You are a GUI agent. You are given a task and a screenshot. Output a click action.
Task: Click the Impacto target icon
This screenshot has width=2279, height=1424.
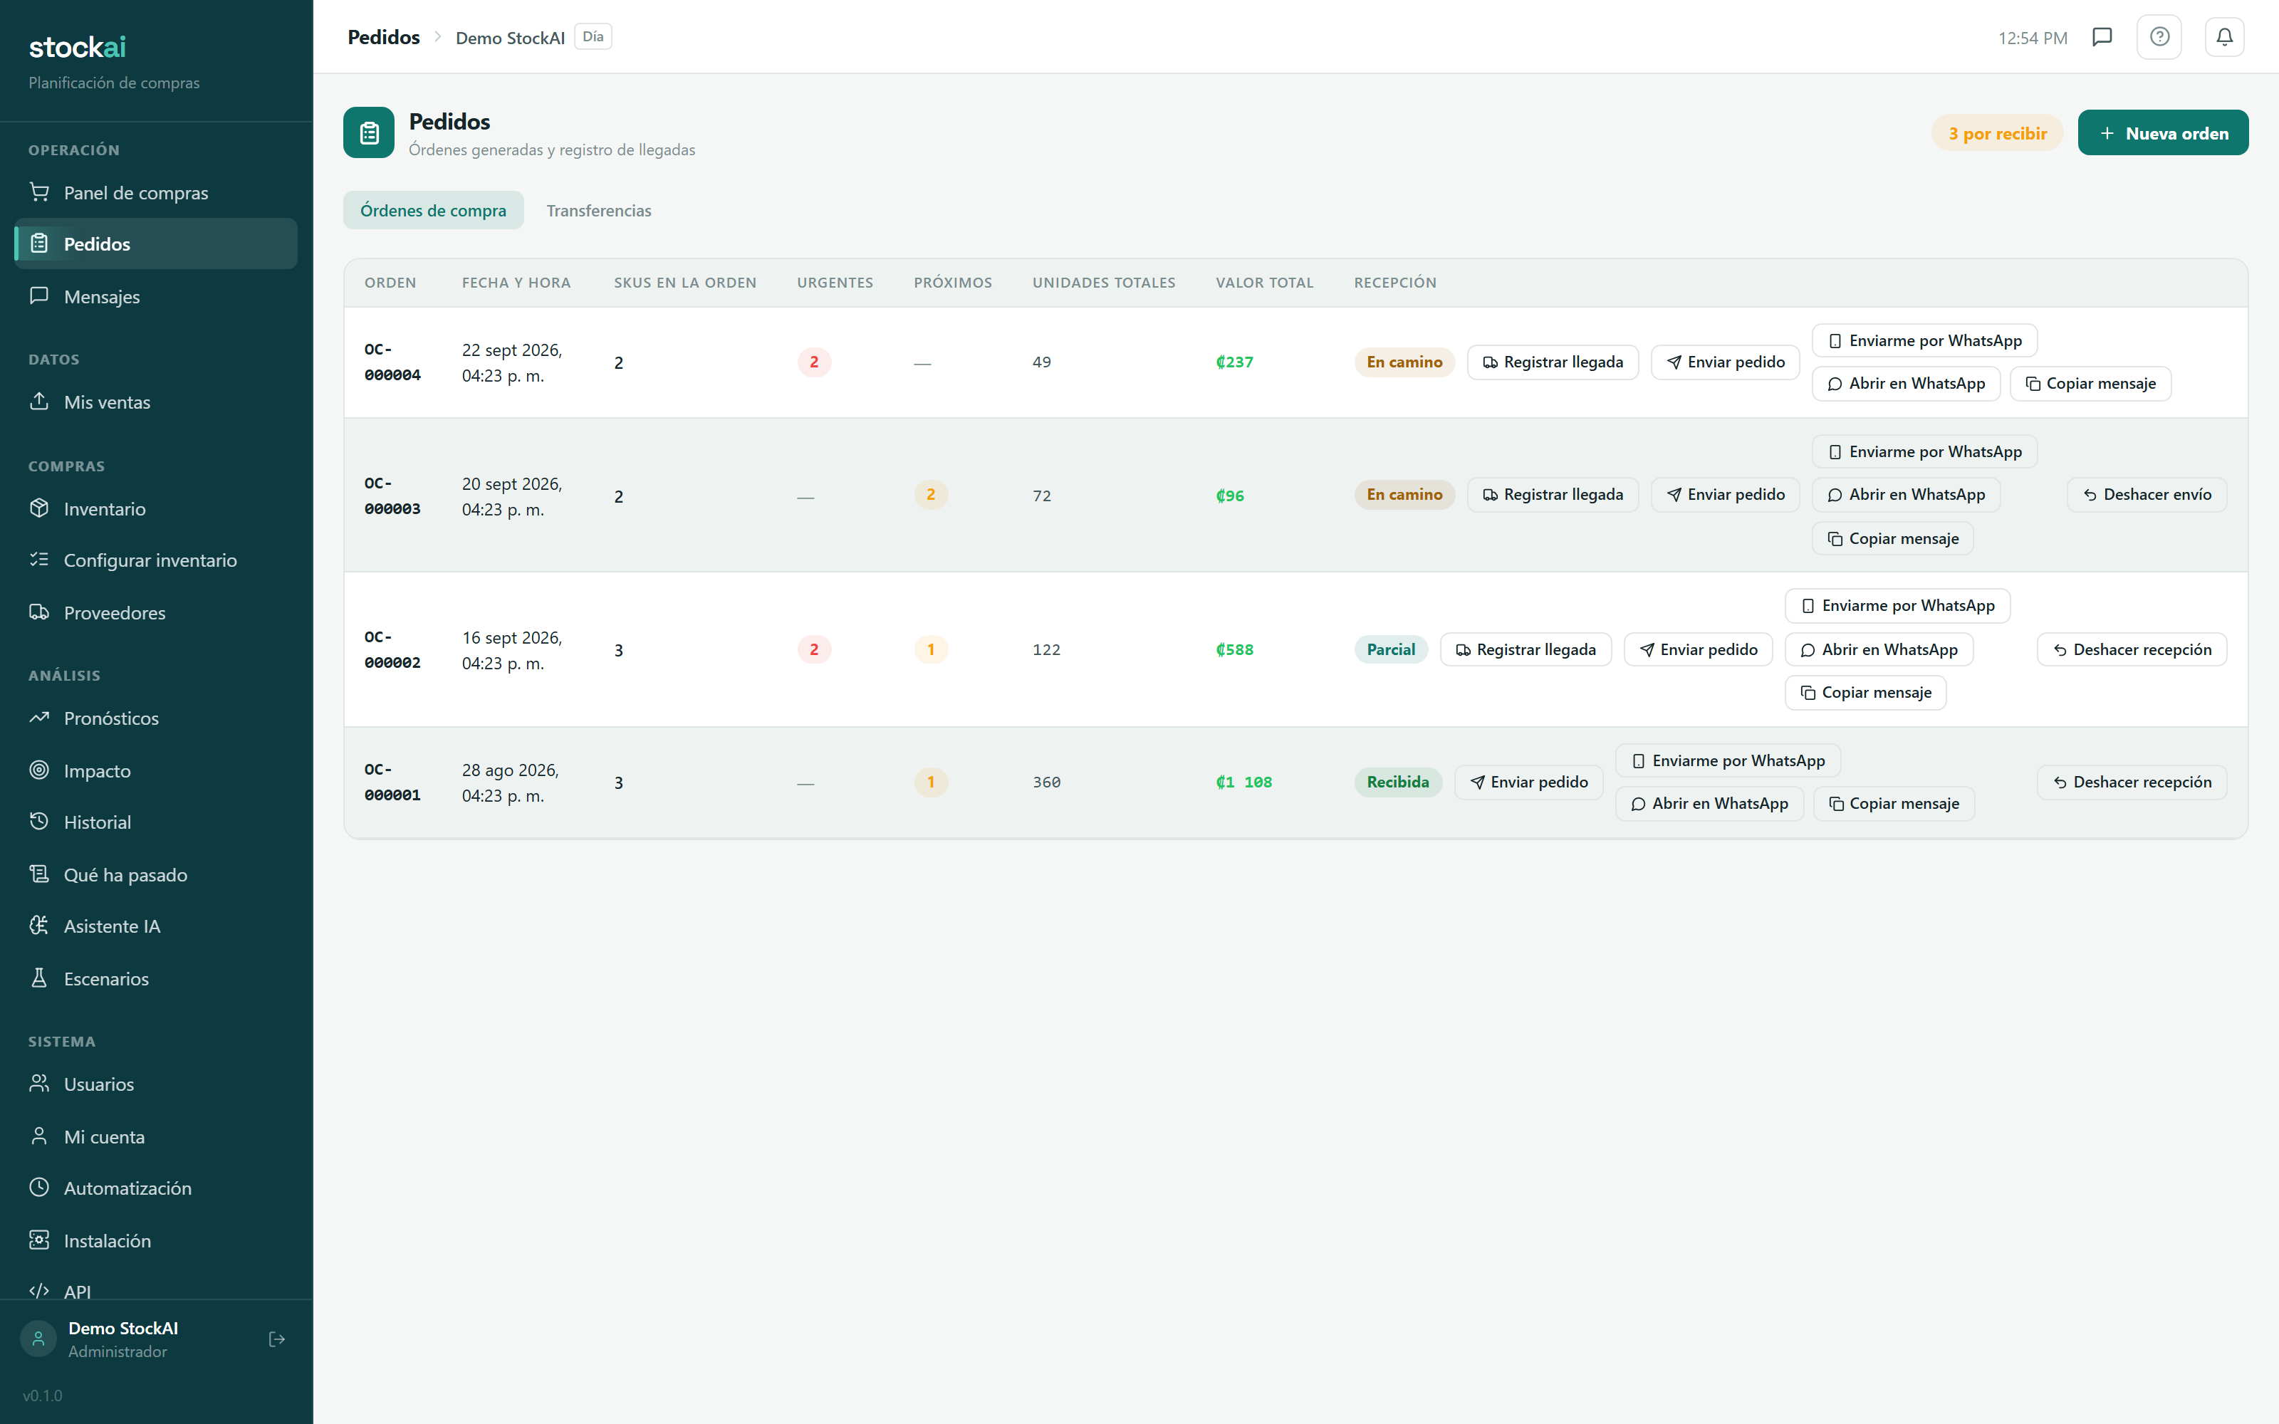coord(40,770)
